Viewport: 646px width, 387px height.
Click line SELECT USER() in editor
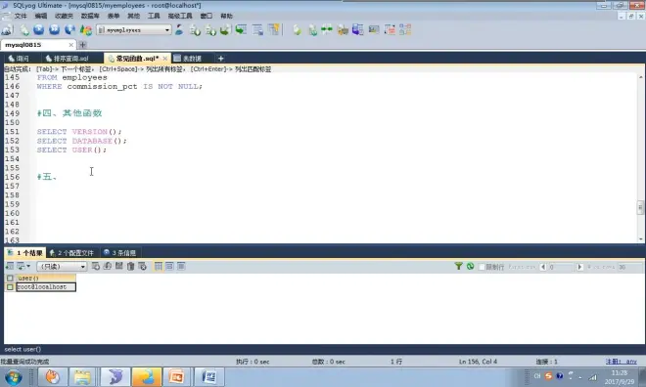pos(71,150)
